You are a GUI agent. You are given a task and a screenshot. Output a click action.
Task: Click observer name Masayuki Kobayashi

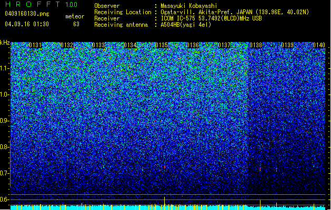click(x=189, y=6)
